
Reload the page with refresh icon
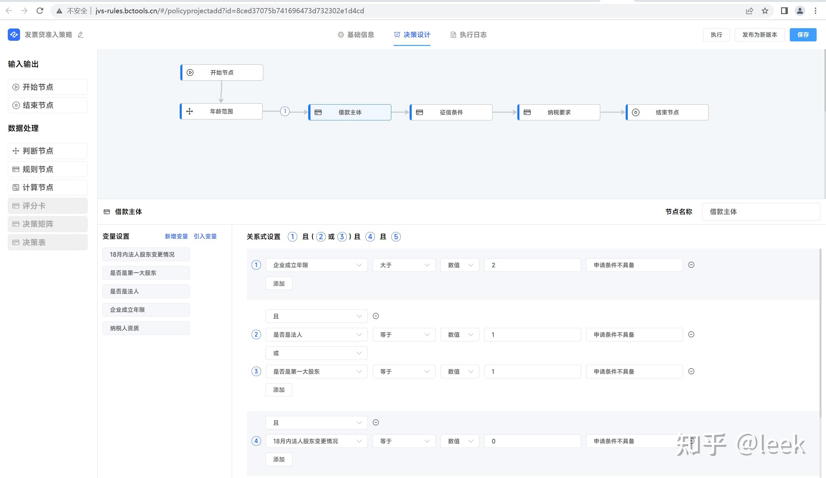pos(40,11)
